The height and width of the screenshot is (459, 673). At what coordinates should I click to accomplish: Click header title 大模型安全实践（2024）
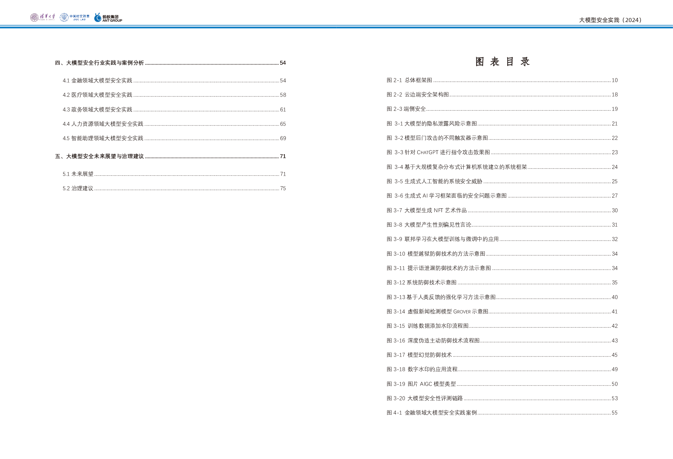pyautogui.click(x=610, y=20)
